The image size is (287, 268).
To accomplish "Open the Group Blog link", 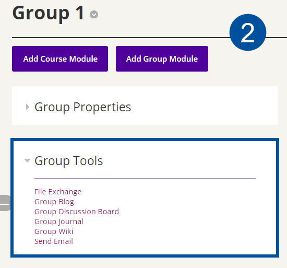I will point(54,202).
